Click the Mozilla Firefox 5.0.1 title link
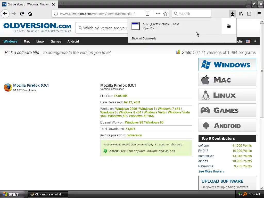The image size is (264, 198). tap(31, 85)
